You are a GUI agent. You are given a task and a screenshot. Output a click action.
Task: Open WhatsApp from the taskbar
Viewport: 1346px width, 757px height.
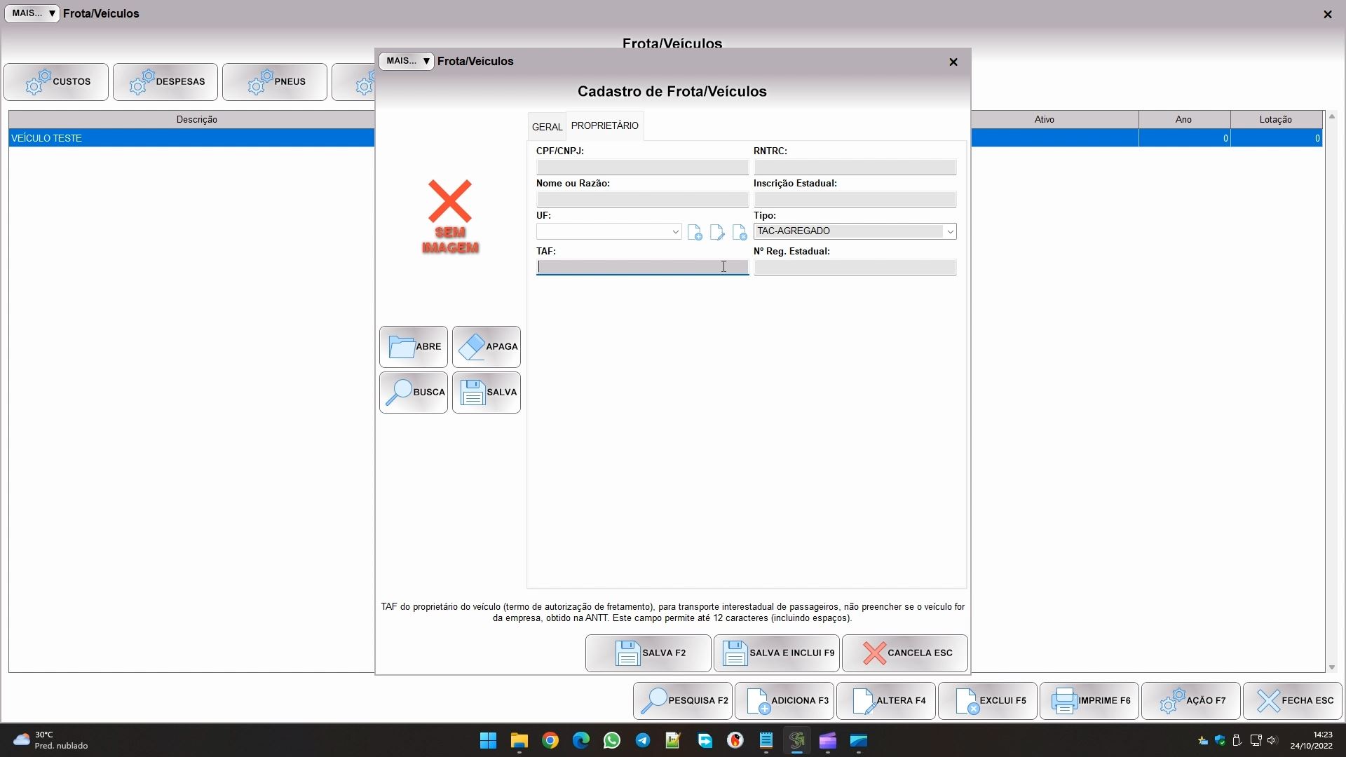(612, 741)
